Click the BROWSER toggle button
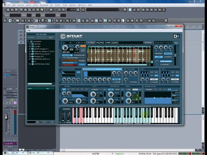 coord(67,55)
